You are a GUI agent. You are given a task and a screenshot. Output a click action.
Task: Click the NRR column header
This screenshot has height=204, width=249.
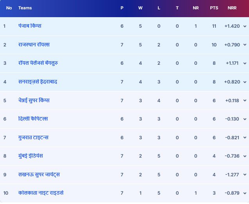232,8
